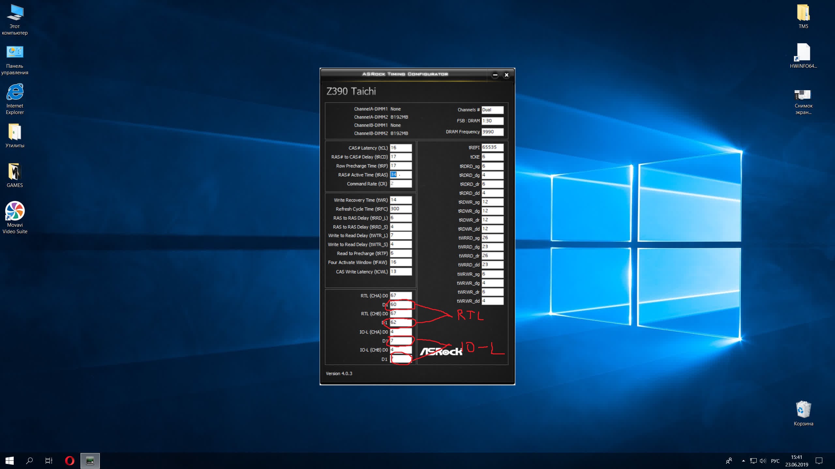Screen dimensions: 835x469
Task: Open the GAMES folder icon
Action: (15, 172)
